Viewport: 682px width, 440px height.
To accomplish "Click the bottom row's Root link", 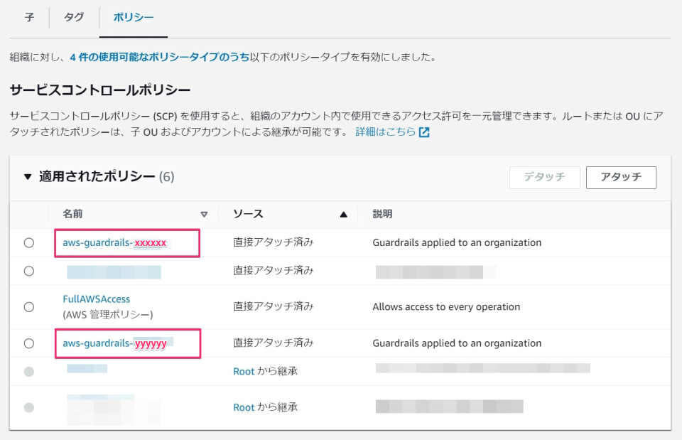I will 244,407.
